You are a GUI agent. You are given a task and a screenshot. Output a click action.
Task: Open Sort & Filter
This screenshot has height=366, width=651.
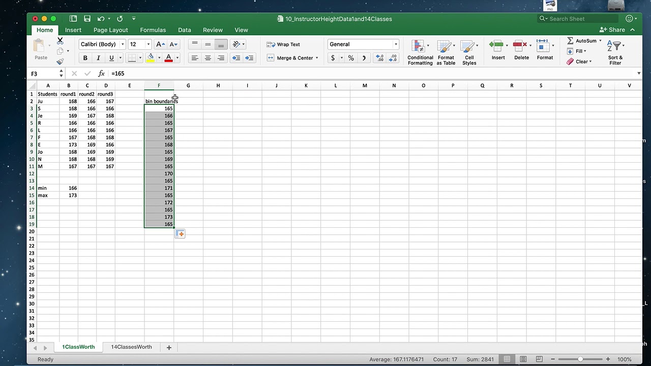click(615, 52)
